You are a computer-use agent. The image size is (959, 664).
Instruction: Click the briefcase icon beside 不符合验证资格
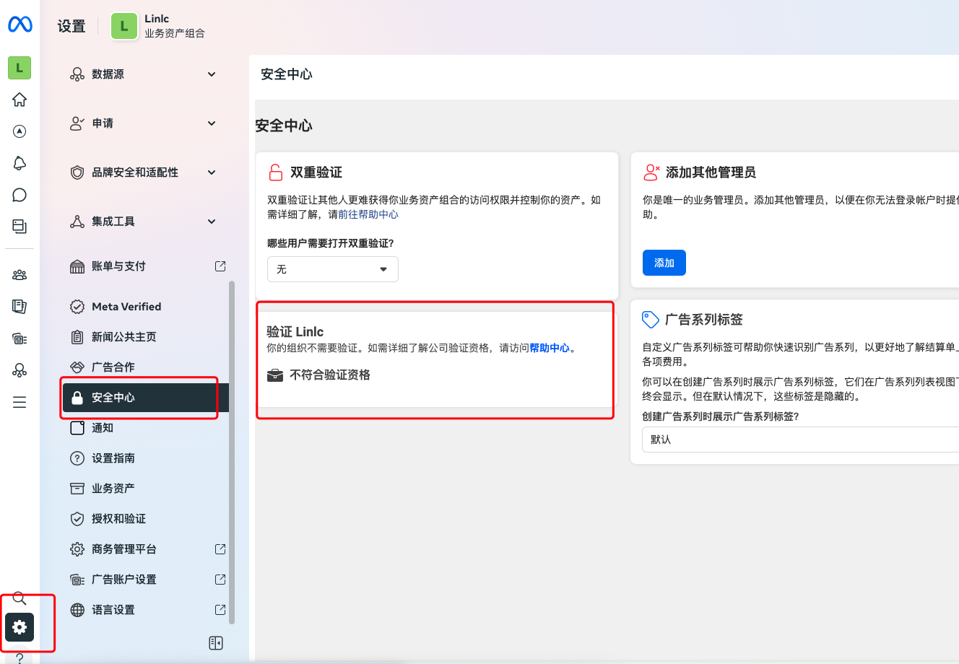(x=275, y=375)
